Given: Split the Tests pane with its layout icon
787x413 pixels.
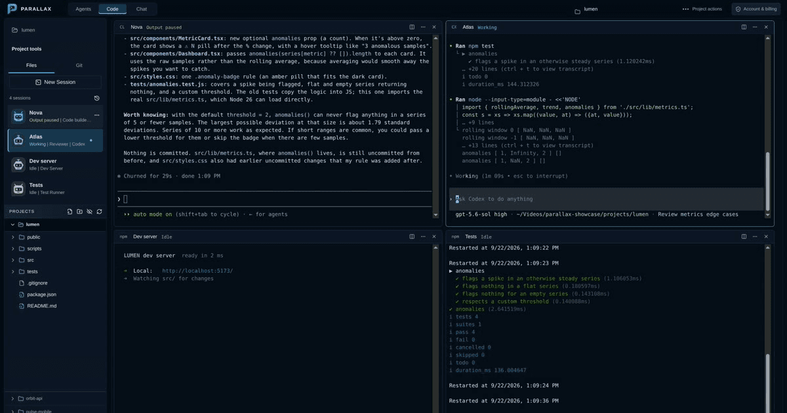Looking at the screenshot, I should (x=744, y=237).
